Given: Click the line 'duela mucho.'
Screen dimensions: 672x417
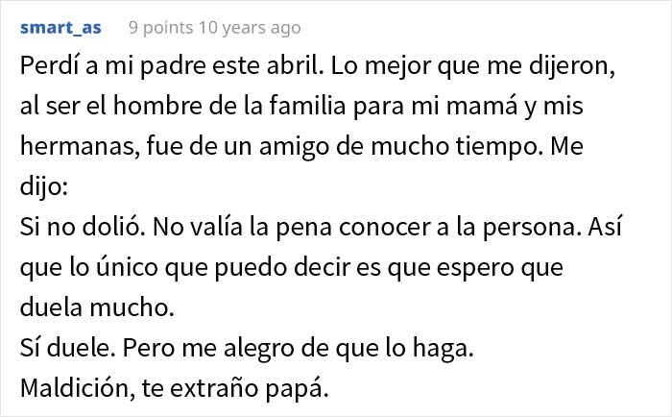Looking at the screenshot, I should click(97, 307).
